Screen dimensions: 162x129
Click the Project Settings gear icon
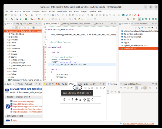point(9,34)
